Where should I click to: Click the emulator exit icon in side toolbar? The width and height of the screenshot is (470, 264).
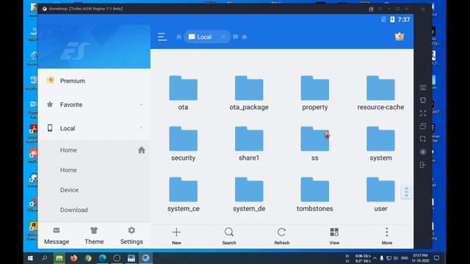(423, 164)
